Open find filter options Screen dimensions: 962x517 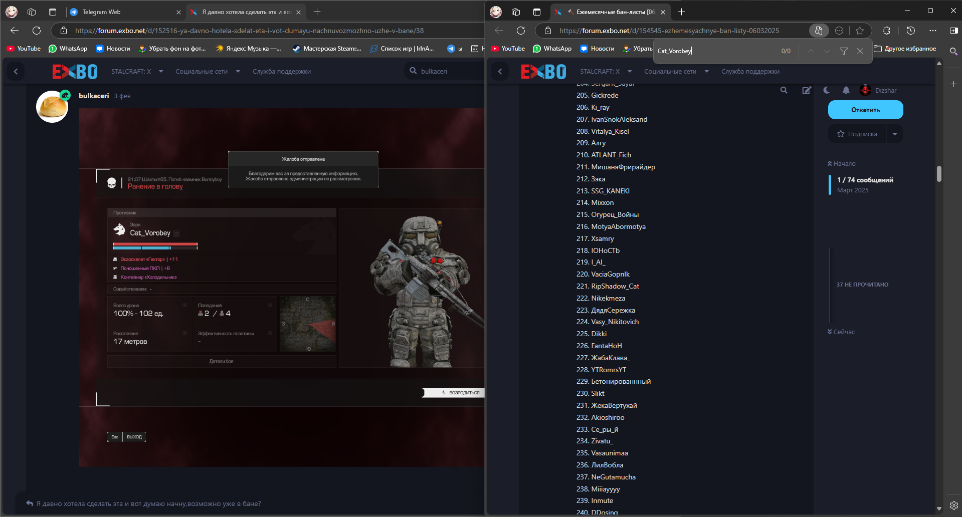pos(844,51)
